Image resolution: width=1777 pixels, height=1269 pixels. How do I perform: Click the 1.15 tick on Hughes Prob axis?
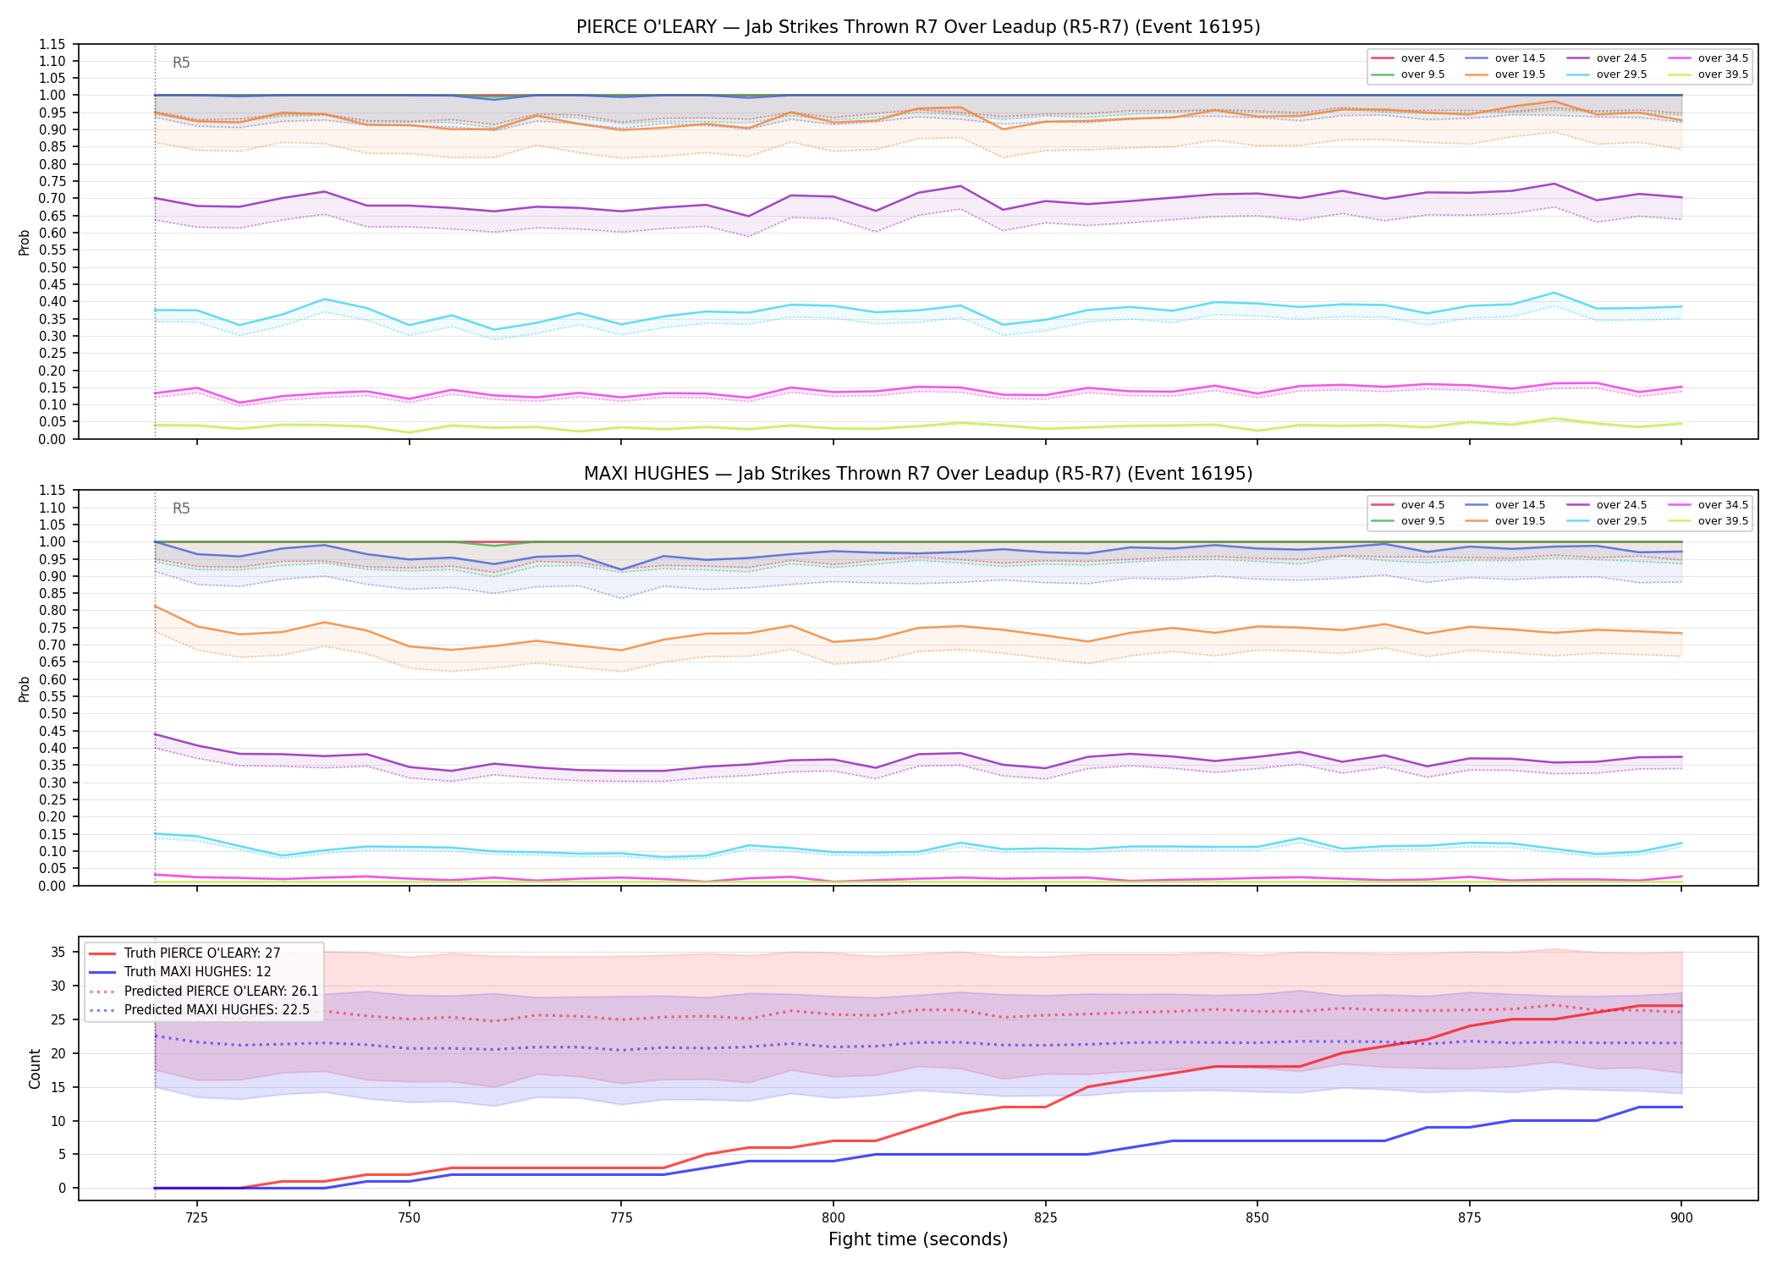[x=52, y=491]
